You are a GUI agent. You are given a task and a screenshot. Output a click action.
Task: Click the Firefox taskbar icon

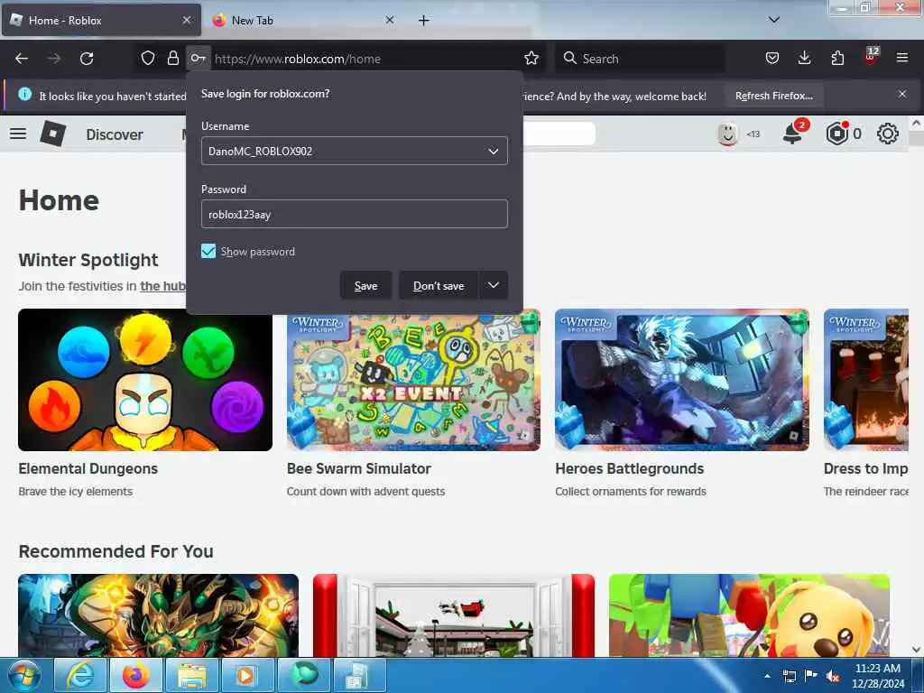coord(135,675)
